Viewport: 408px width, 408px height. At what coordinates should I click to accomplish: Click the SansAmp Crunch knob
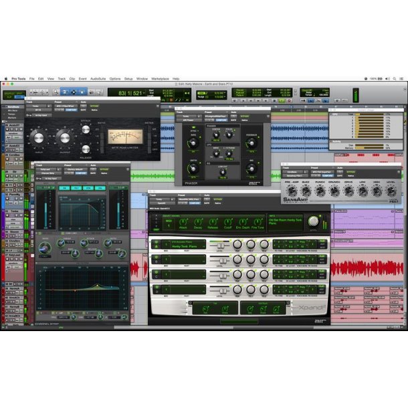pyautogui.click(x=334, y=191)
